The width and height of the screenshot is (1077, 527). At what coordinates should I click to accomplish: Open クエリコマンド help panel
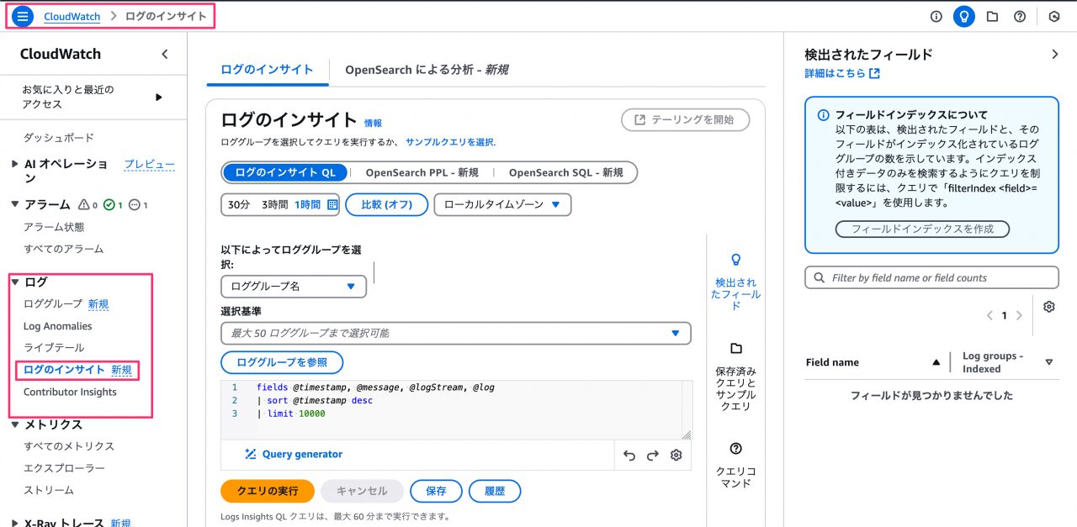click(736, 465)
